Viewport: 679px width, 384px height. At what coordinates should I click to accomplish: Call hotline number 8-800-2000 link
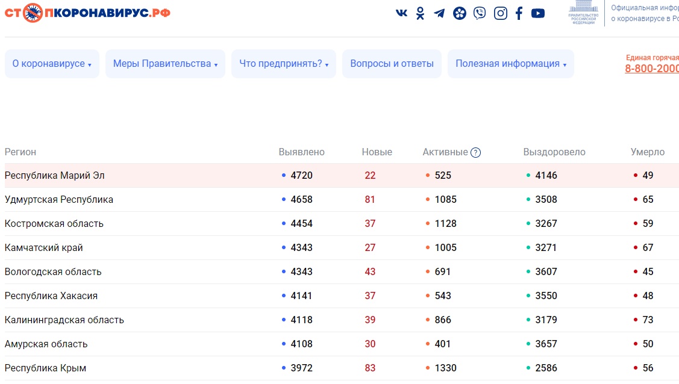click(x=652, y=69)
